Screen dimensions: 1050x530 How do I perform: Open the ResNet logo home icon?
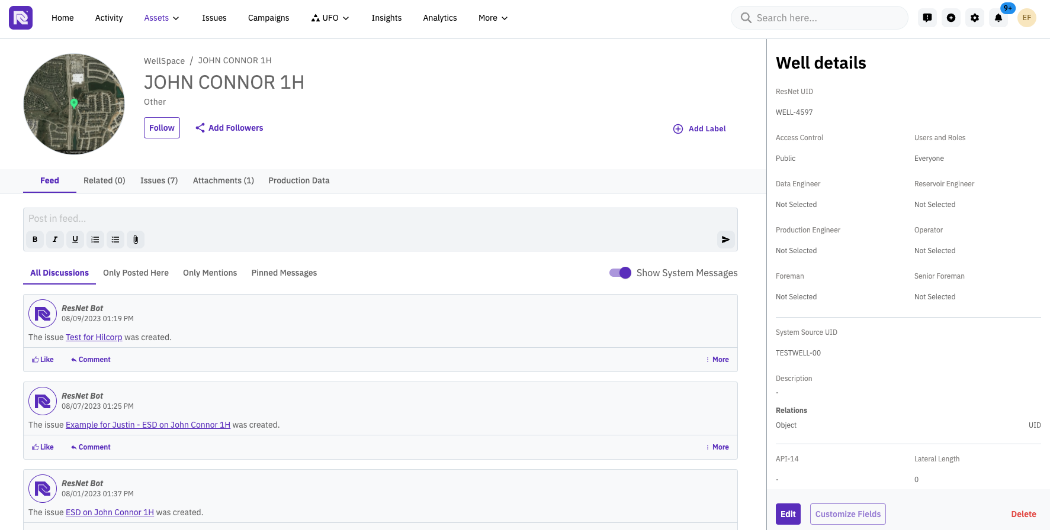pyautogui.click(x=21, y=18)
